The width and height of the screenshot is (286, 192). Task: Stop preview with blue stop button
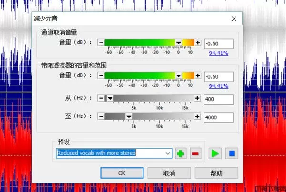232,153
